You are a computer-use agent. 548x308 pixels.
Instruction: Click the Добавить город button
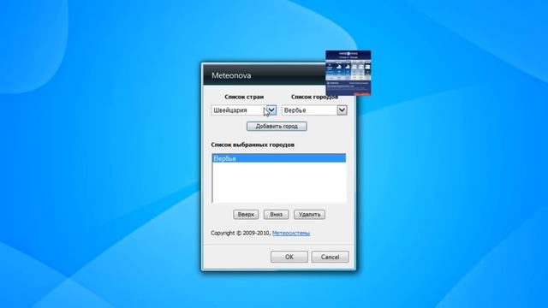tap(277, 126)
